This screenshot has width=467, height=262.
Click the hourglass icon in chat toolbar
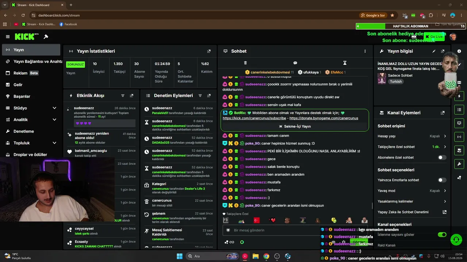click(345, 63)
